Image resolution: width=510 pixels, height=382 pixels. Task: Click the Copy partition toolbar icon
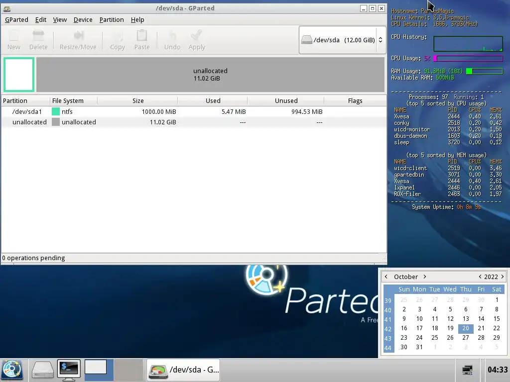(118, 40)
